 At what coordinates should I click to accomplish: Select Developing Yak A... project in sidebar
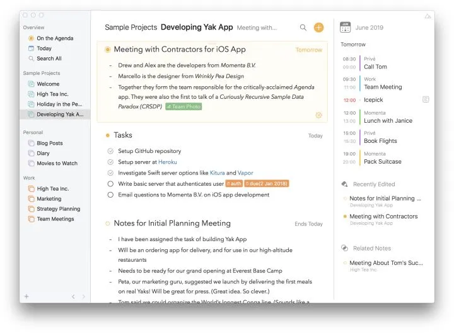point(55,114)
